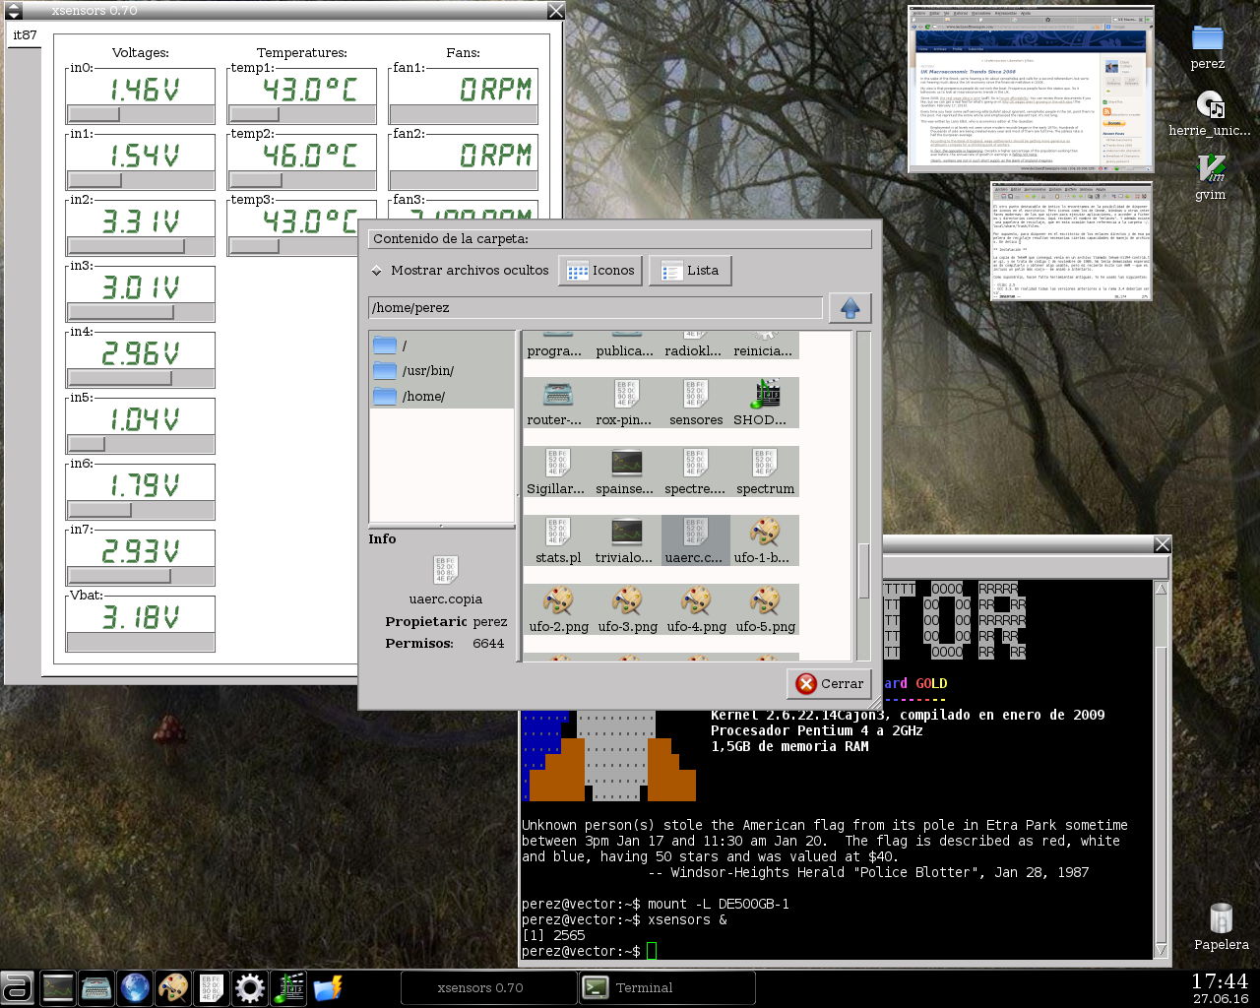
Task: Open xsensors window menu arrow button
Action: point(14,11)
